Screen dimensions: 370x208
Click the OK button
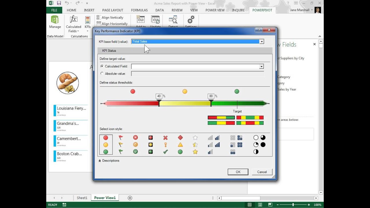238,172
